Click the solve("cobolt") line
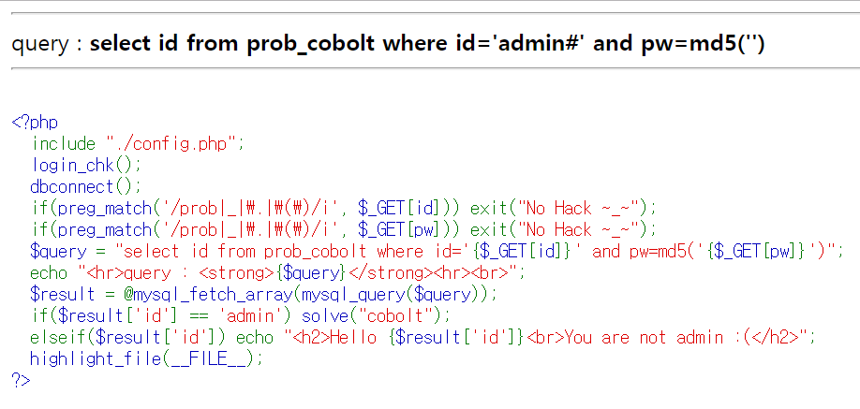Viewport: 860px width, 409px height. (240, 315)
